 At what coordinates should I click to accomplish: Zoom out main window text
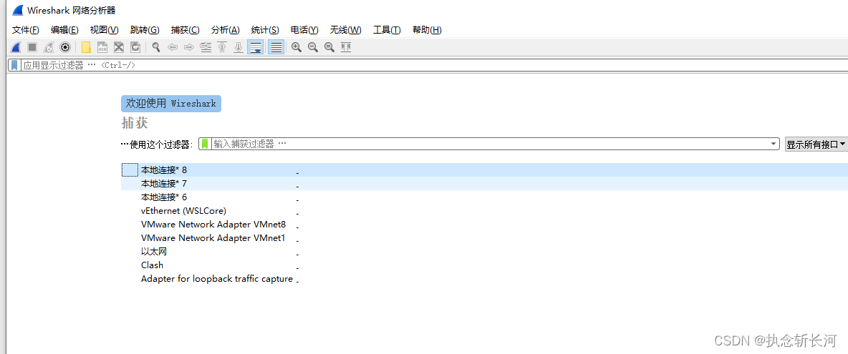312,47
